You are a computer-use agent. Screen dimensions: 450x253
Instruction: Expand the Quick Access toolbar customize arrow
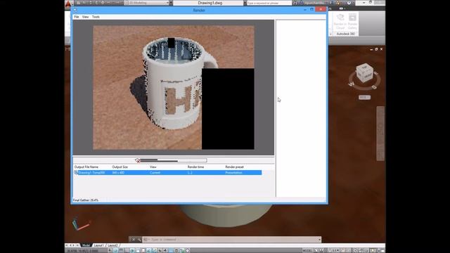171,3
